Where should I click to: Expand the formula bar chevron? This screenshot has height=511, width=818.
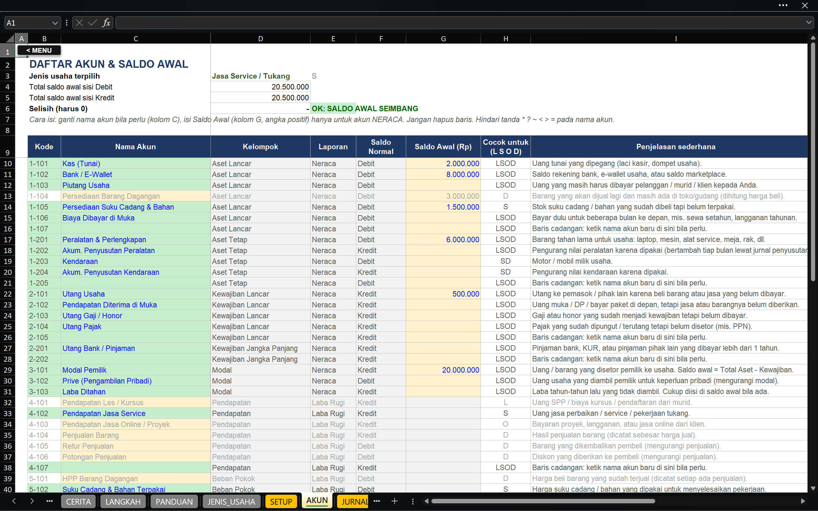coord(808,23)
